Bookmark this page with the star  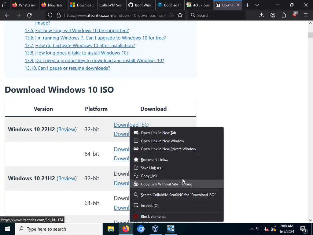pos(180,15)
